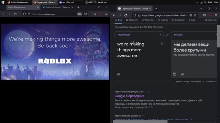Click the Roblox maintenance banner image

pyautogui.click(x=55, y=52)
